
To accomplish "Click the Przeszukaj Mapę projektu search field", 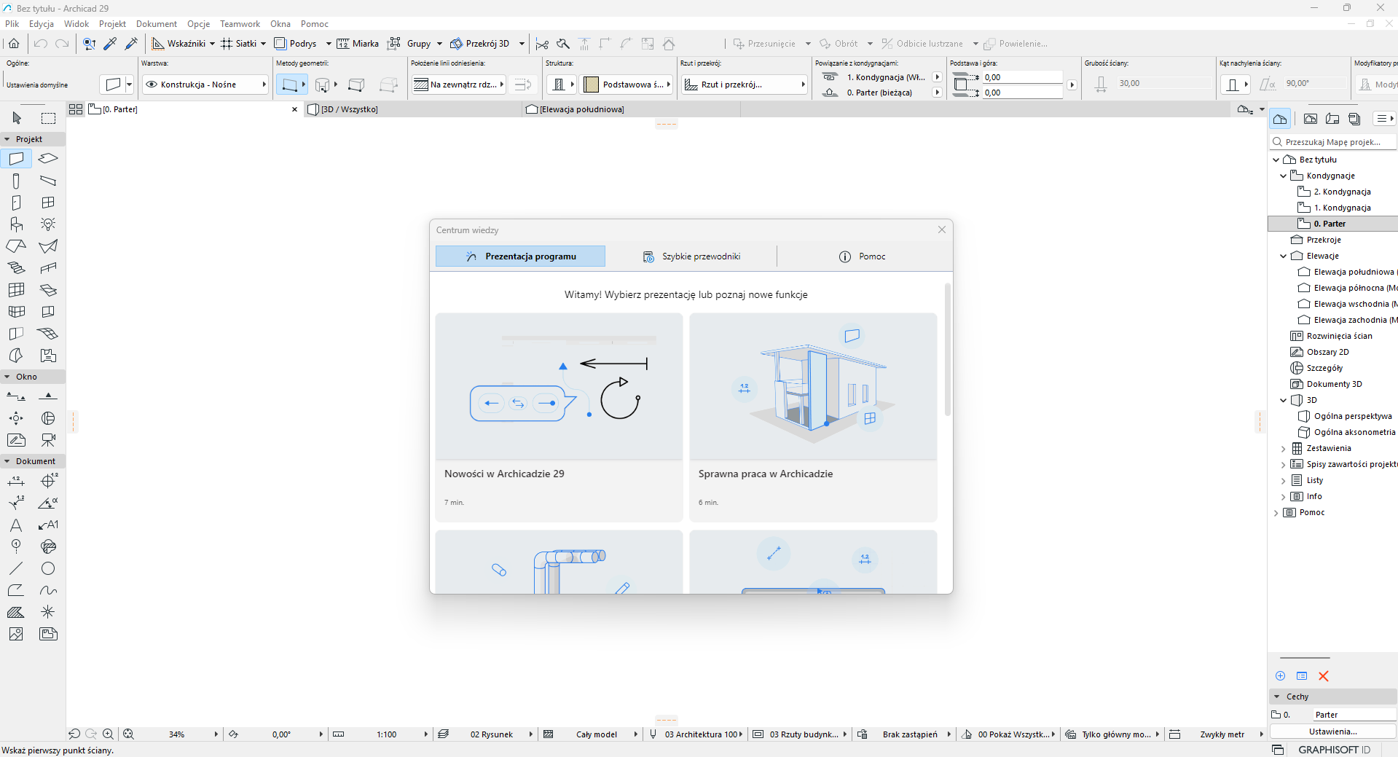I will (x=1334, y=142).
